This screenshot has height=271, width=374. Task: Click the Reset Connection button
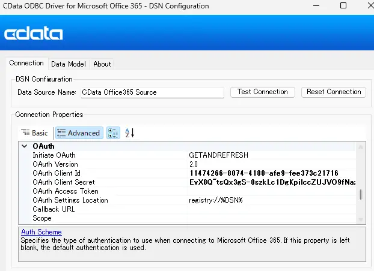334,92
